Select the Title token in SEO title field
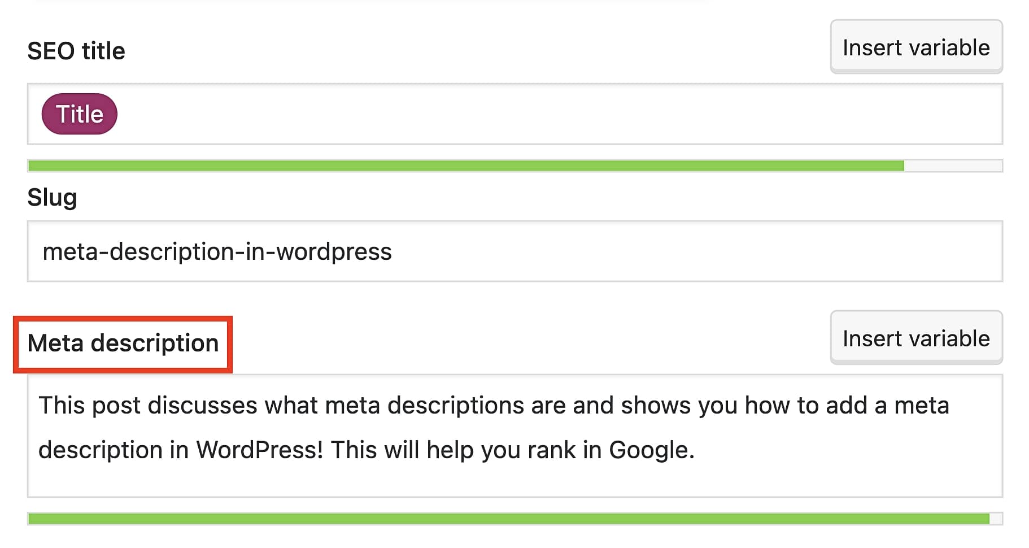The image size is (1029, 548). (79, 114)
